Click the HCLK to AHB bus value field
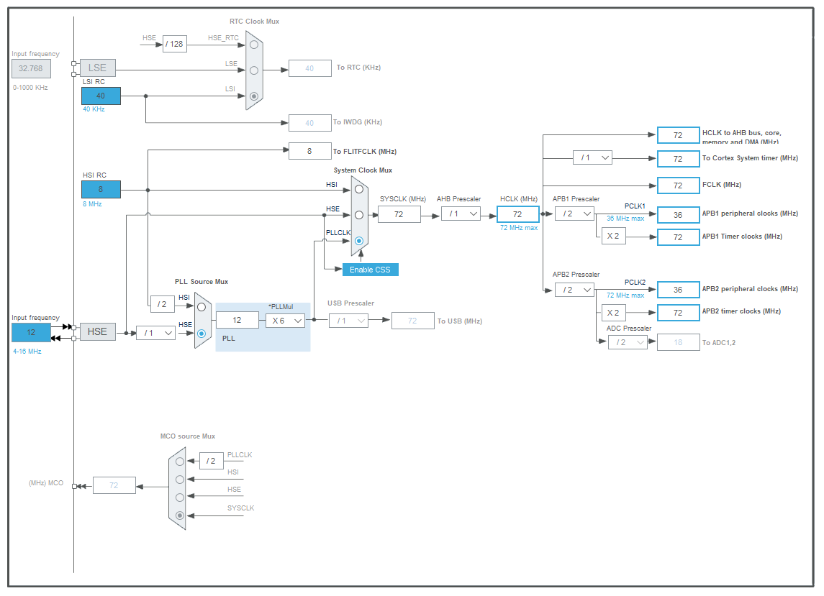This screenshot has width=824, height=596. coord(678,135)
